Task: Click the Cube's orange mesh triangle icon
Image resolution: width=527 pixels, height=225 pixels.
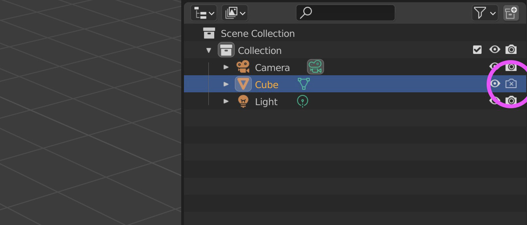Action: click(243, 84)
